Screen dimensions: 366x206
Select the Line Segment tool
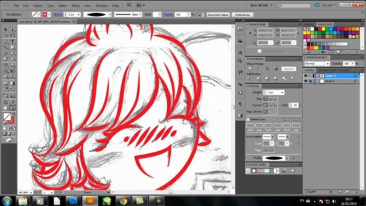5,47
